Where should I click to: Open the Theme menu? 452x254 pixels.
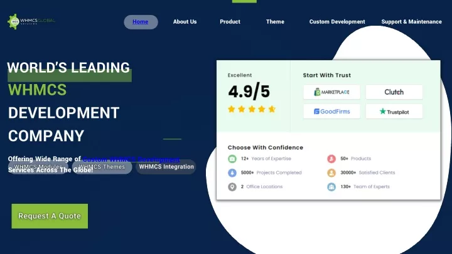tap(275, 22)
